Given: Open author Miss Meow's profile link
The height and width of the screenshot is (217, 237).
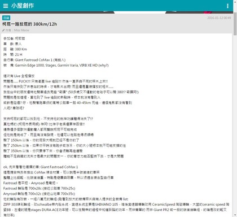Looking at the screenshot, I should point(21,30).
